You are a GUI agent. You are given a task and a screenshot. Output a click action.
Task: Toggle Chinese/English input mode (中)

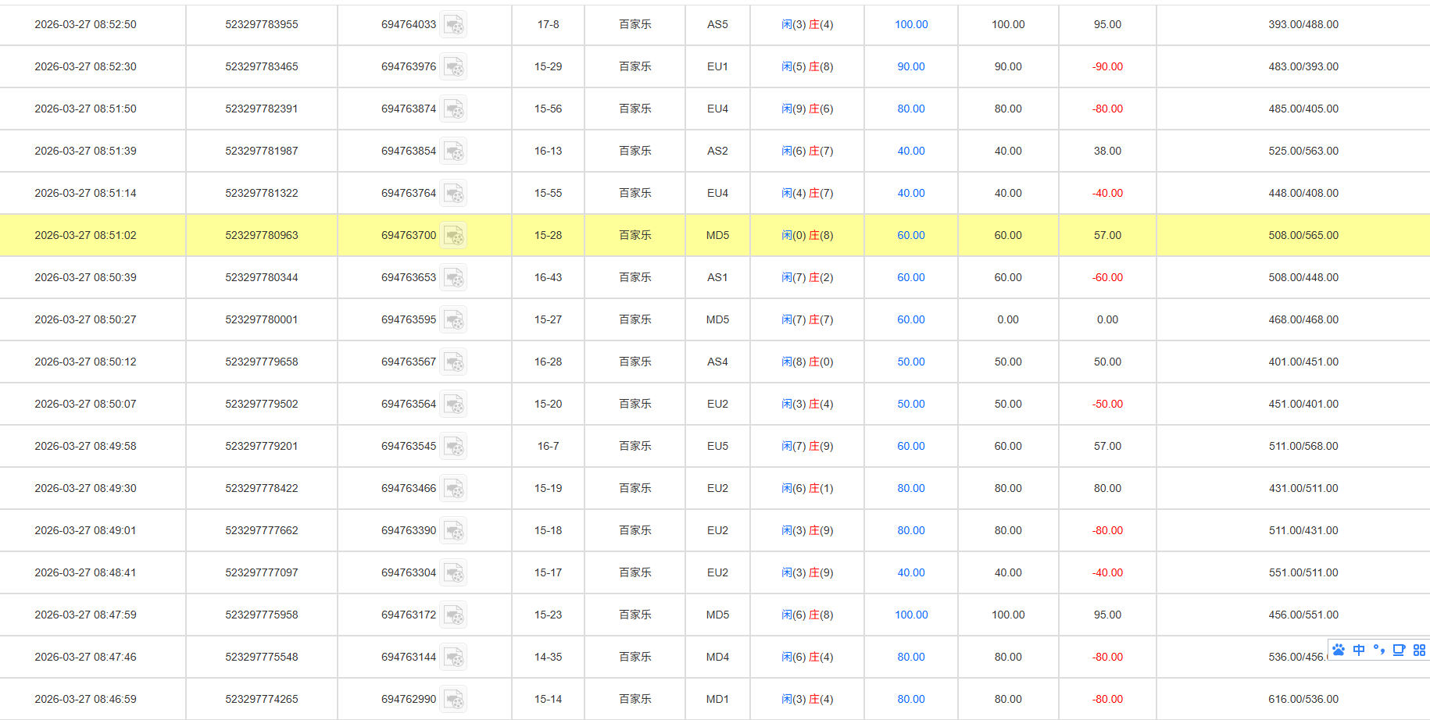pos(1359,650)
